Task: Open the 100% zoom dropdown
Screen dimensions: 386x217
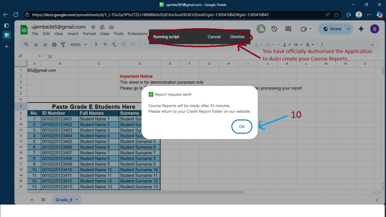Action: point(78,44)
